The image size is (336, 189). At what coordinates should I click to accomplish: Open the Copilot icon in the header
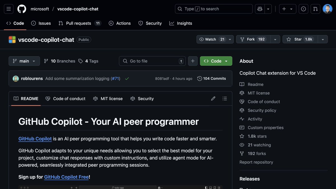[259, 9]
